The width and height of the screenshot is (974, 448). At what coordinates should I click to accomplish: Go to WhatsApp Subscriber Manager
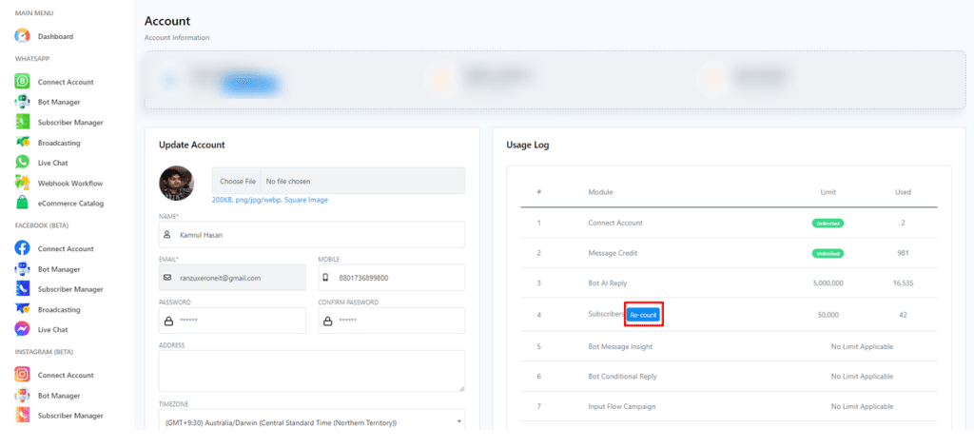tap(69, 123)
